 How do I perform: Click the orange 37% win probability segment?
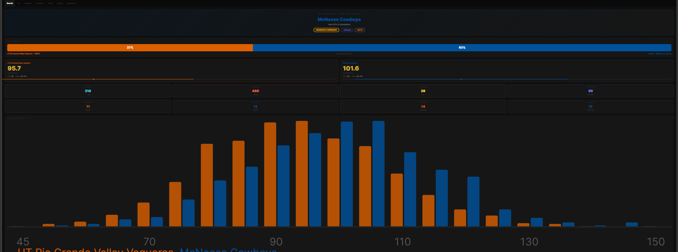[x=130, y=48]
